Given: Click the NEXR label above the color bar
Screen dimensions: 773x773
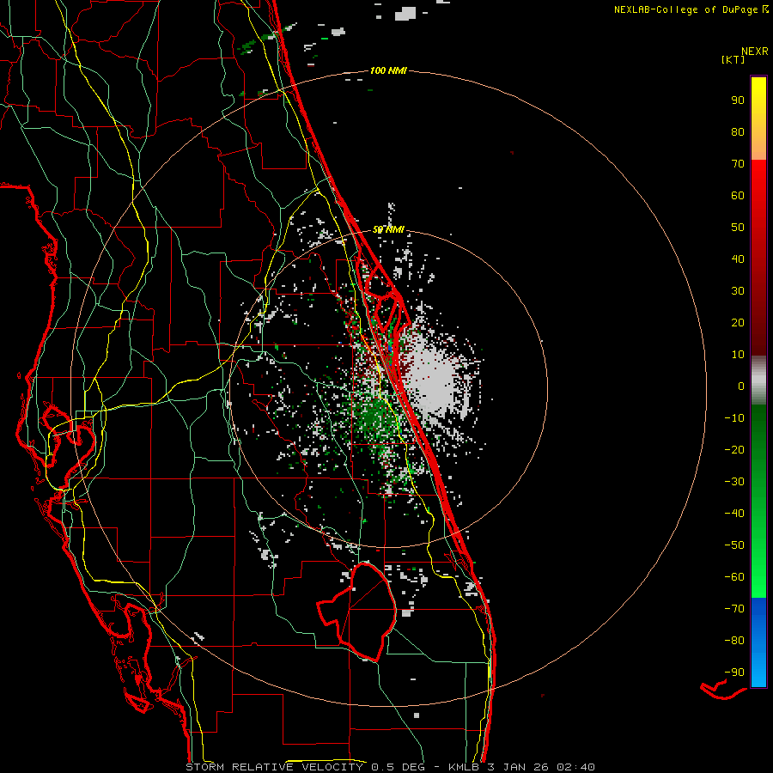Looking at the screenshot, I should 755,52.
